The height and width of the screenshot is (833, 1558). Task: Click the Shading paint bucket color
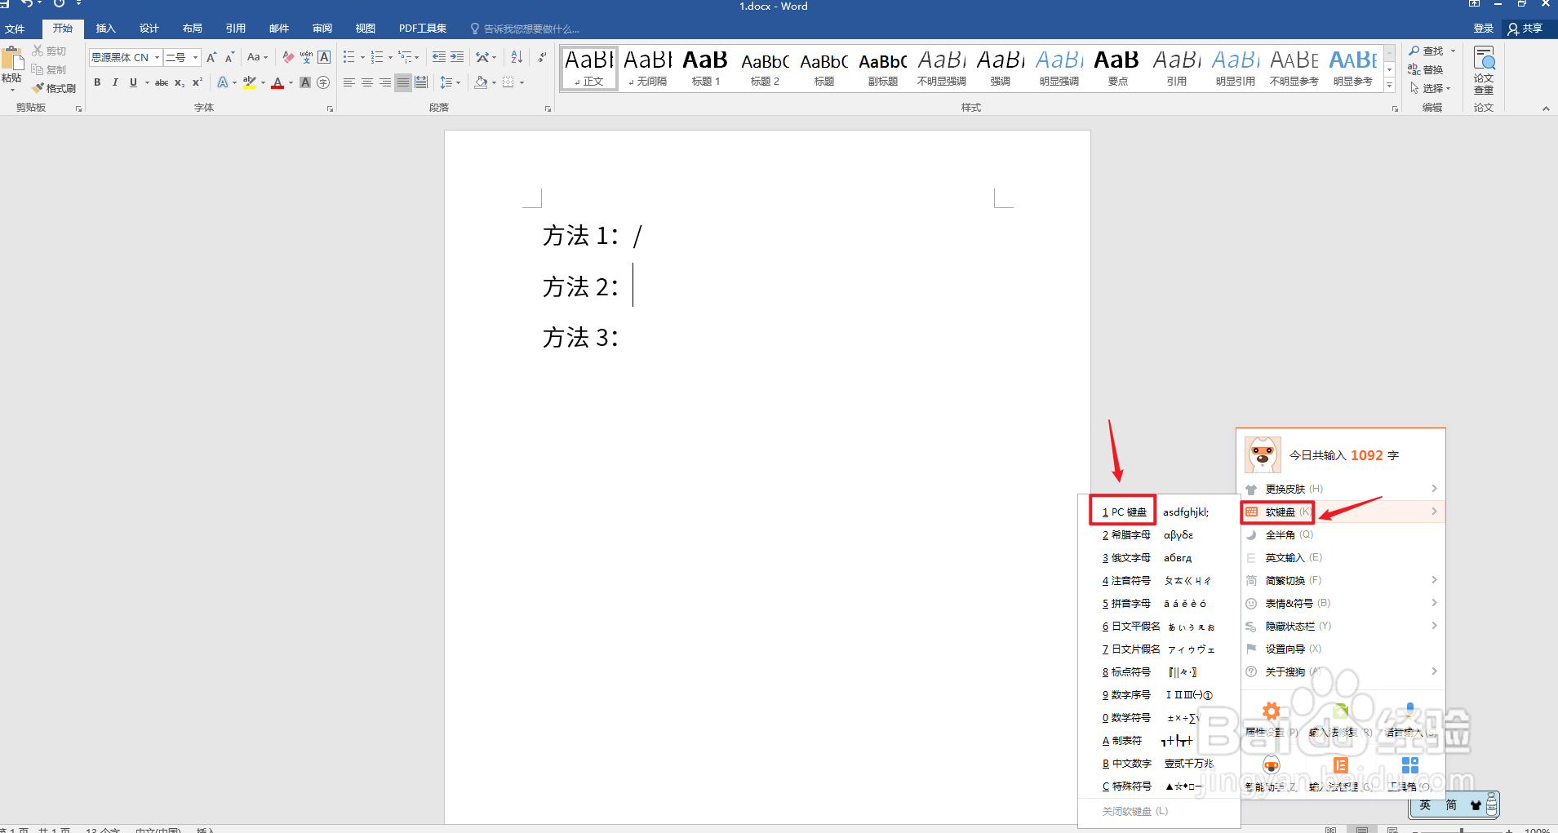coord(481,82)
